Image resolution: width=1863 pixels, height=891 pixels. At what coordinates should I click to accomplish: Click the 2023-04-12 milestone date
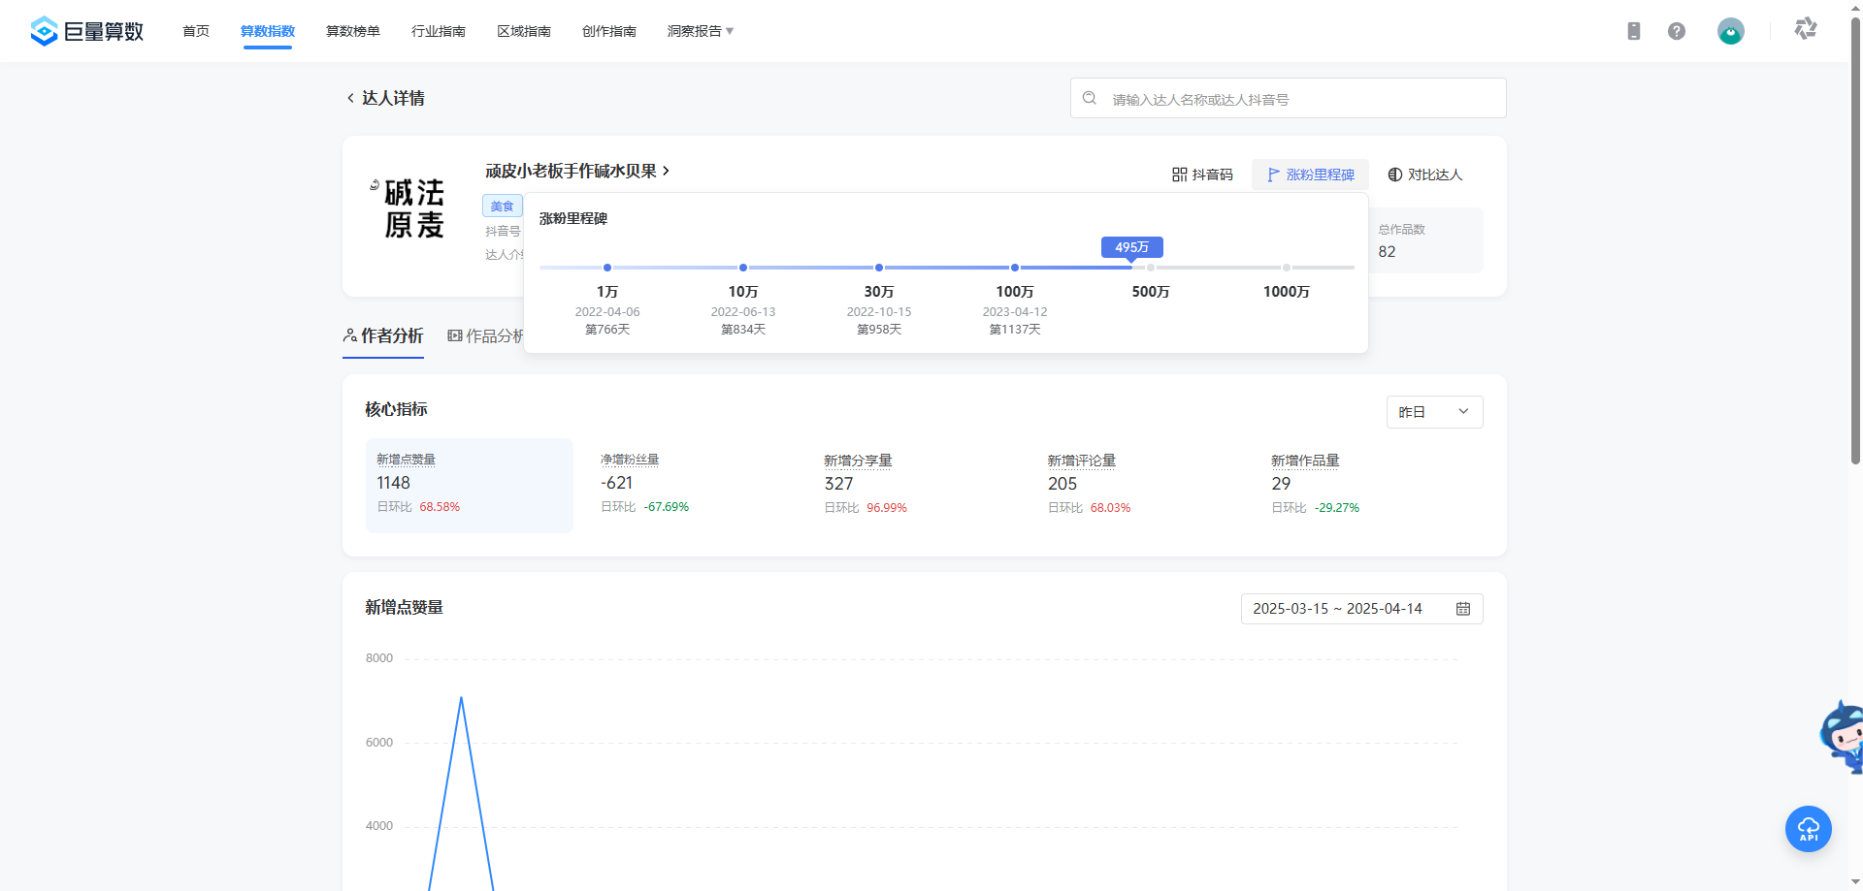[1015, 312]
